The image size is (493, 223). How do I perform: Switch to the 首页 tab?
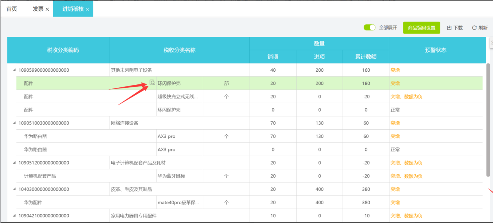coord(12,9)
